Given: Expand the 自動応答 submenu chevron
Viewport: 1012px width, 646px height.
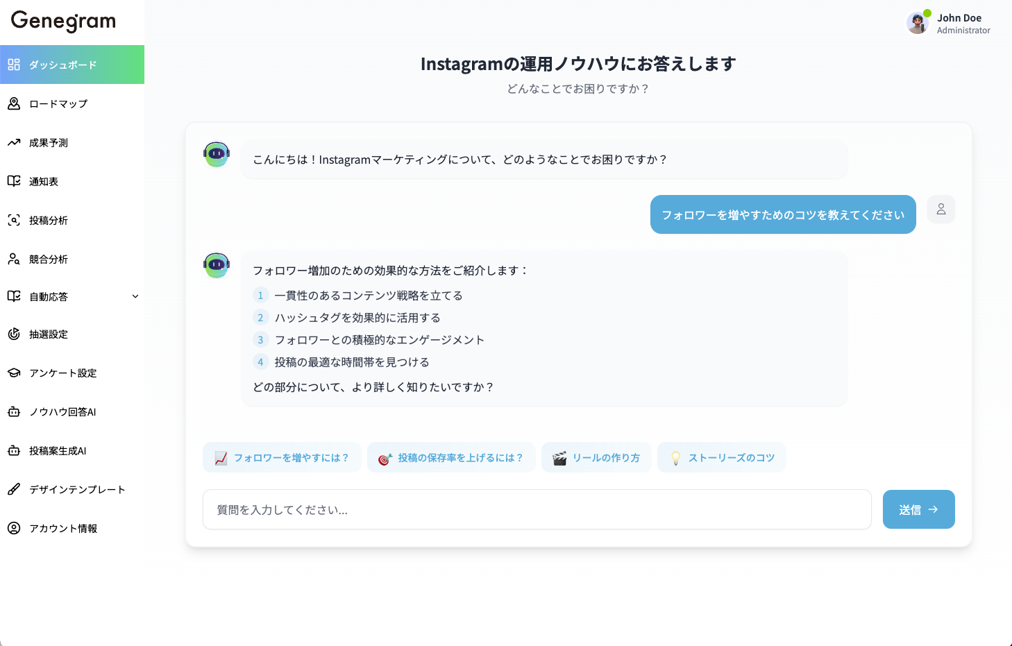Looking at the screenshot, I should coord(135,296).
